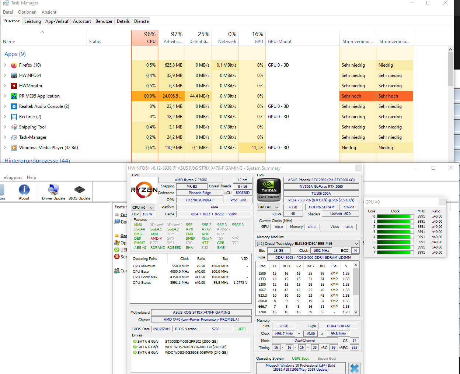460x374 pixels.
Task: Select the Hintergrundprozesse (44) heading
Action: (x=37, y=160)
